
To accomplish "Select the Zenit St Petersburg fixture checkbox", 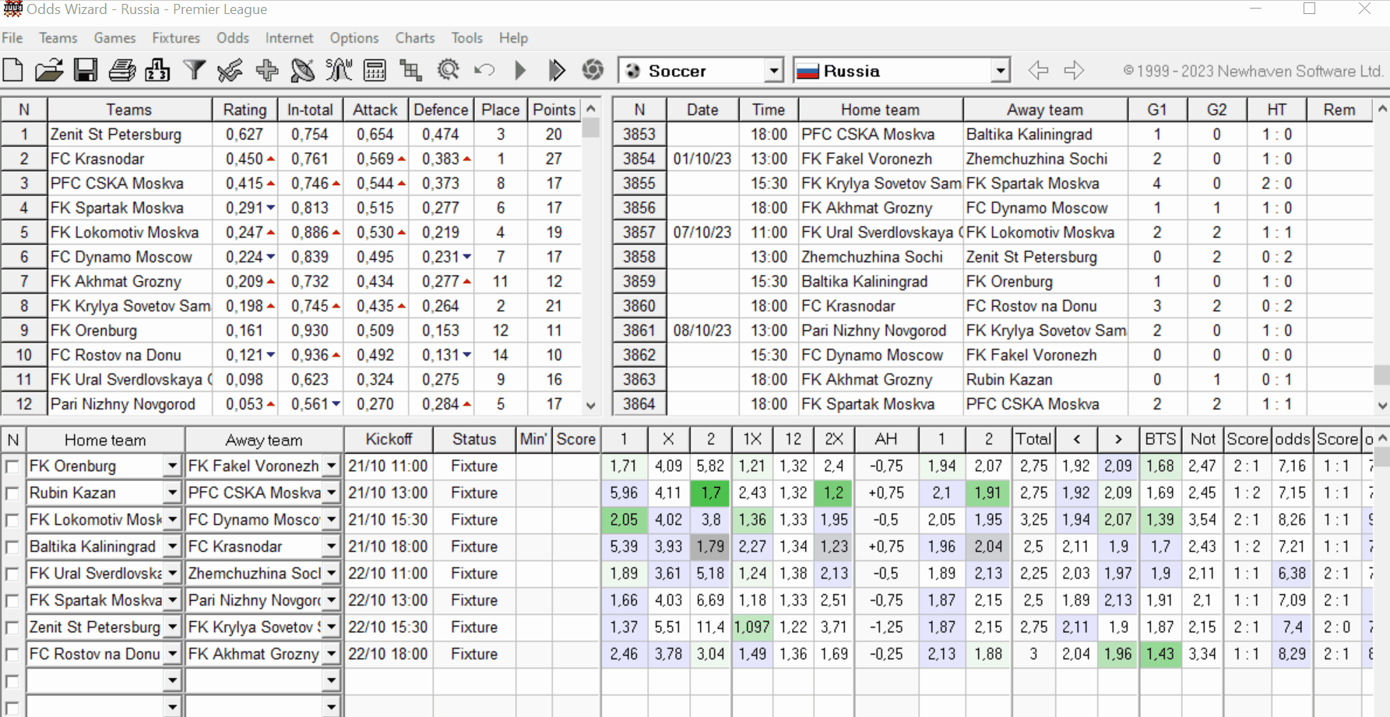I will 12,627.
